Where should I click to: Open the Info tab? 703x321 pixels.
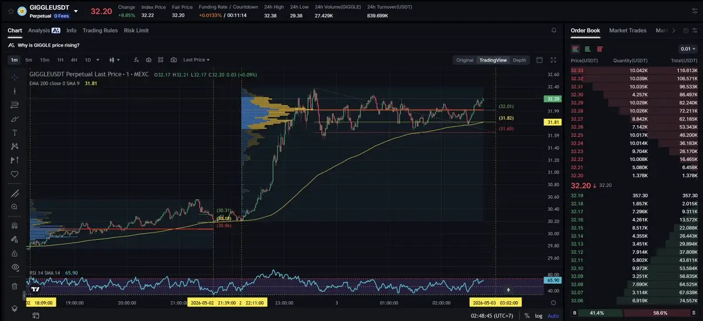pyautogui.click(x=72, y=30)
